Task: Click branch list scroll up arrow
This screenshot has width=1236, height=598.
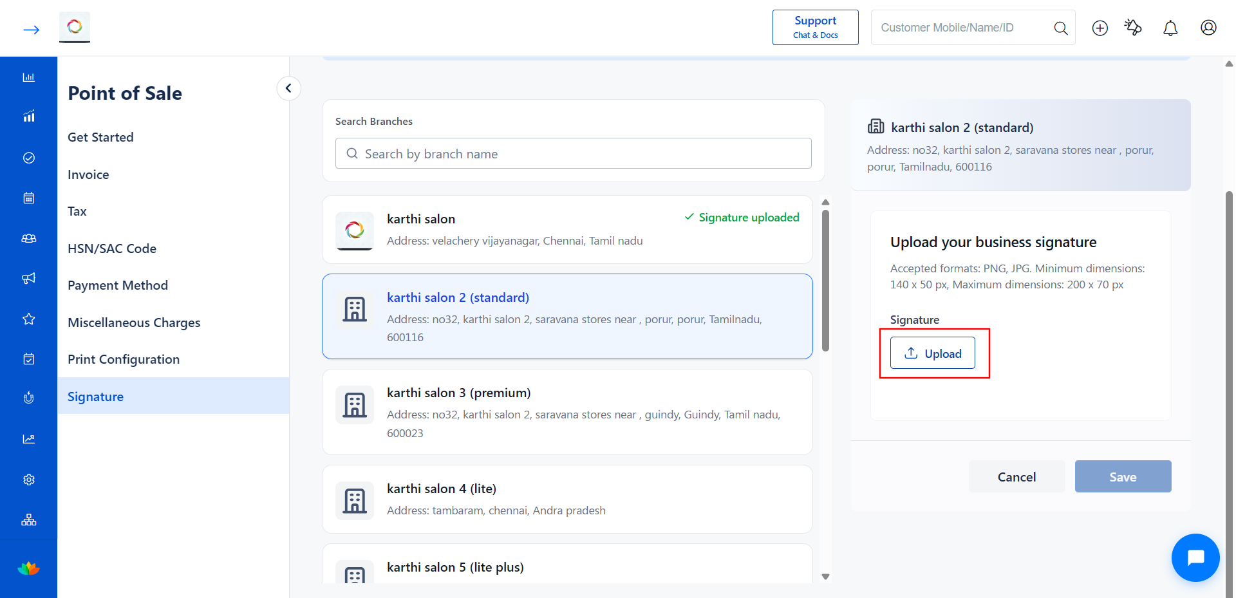Action: [825, 202]
